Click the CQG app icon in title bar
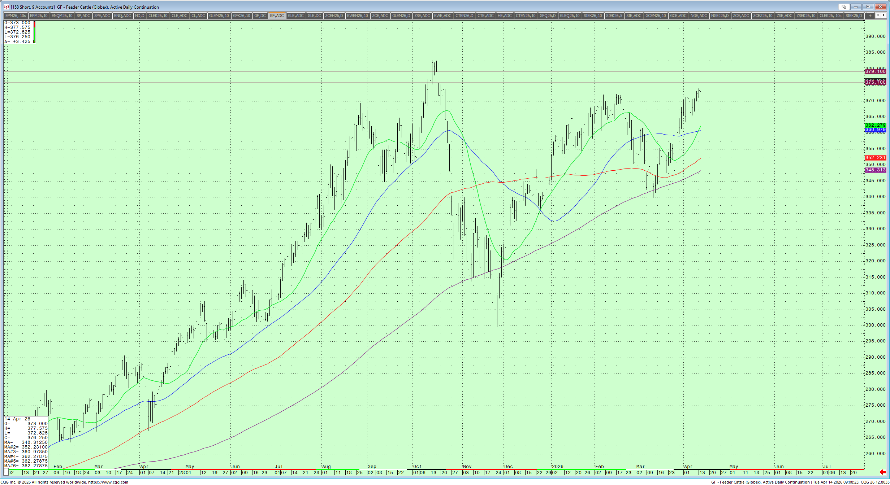Screen dimensions: 890x485 coord(6,7)
